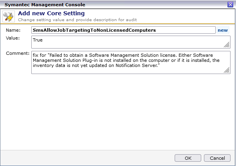
Task: Grab the Comment box resize grip
Action: pos(227,70)
